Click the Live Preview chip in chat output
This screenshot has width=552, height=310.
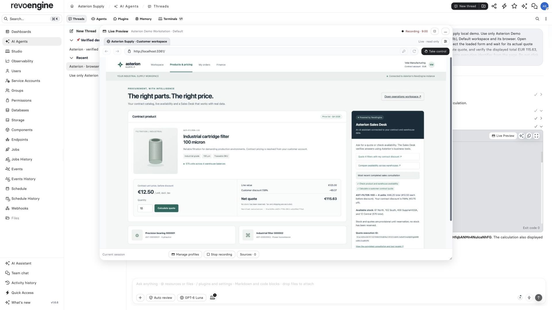(503, 136)
